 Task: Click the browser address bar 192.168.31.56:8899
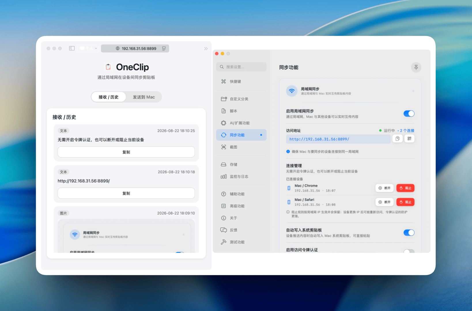click(135, 48)
